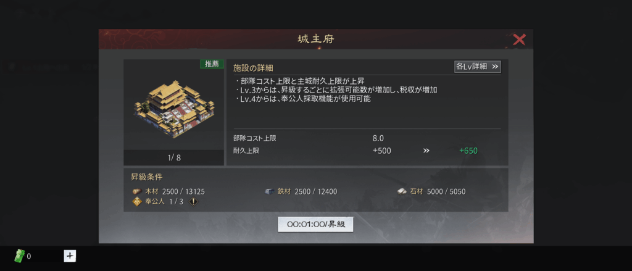Click the 木材 wood resource icon
Image resolution: width=632 pixels, height=271 pixels.
coord(137,191)
